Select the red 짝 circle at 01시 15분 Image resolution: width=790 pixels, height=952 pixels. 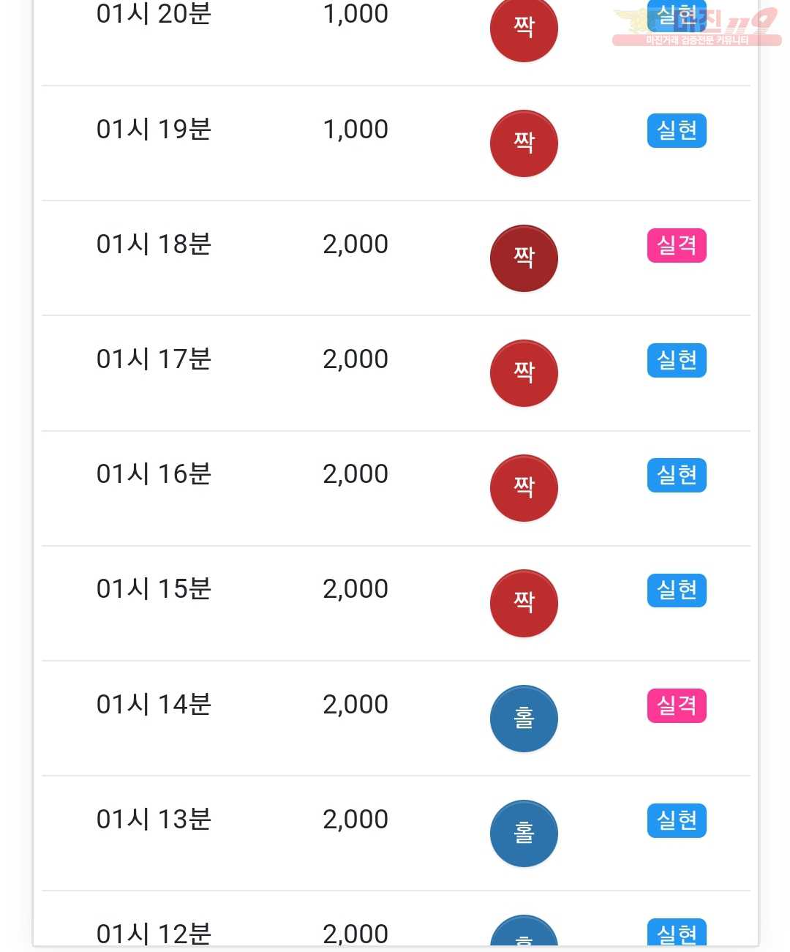(x=524, y=603)
